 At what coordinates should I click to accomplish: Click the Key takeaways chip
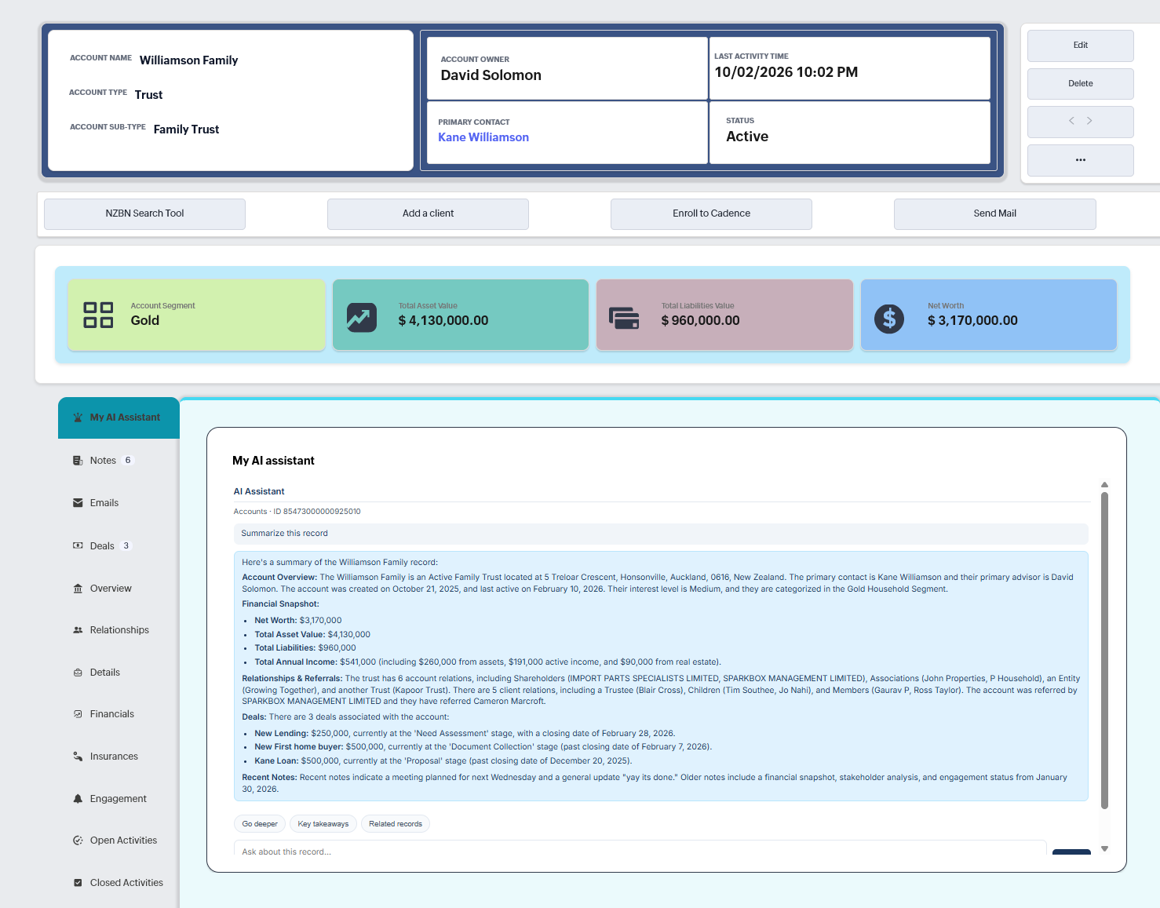pyautogui.click(x=323, y=824)
